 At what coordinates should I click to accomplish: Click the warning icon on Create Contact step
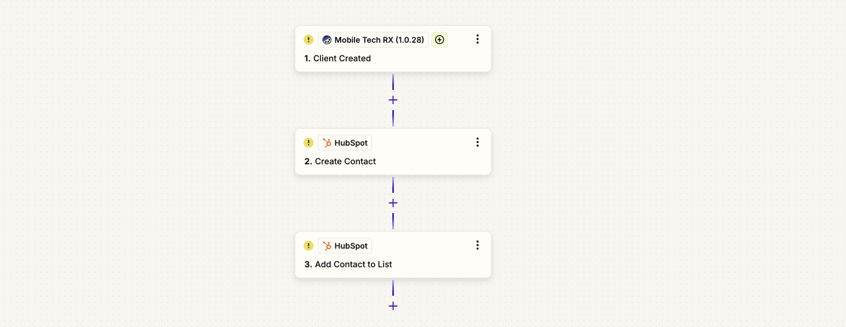pyautogui.click(x=308, y=142)
